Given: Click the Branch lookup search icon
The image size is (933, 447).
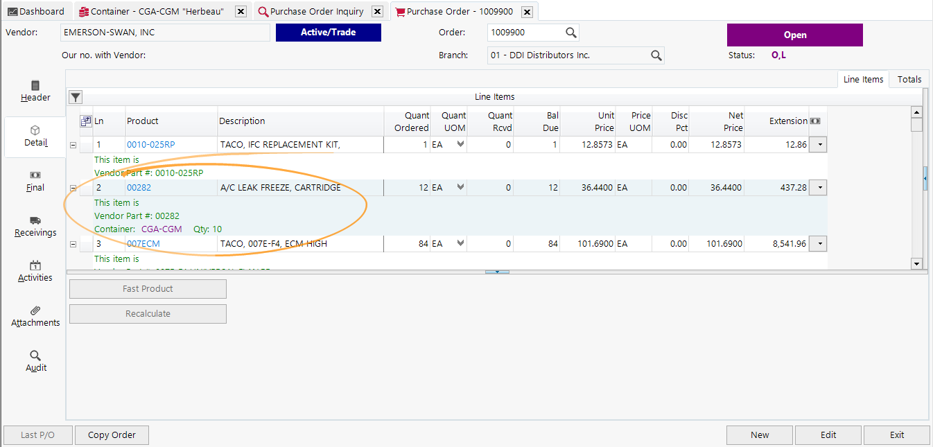Looking at the screenshot, I should click(656, 55).
